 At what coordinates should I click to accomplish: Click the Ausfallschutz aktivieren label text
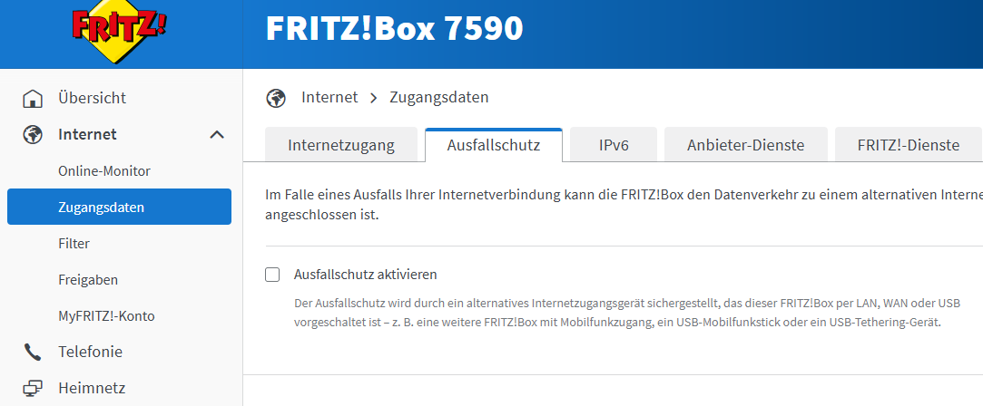(366, 275)
